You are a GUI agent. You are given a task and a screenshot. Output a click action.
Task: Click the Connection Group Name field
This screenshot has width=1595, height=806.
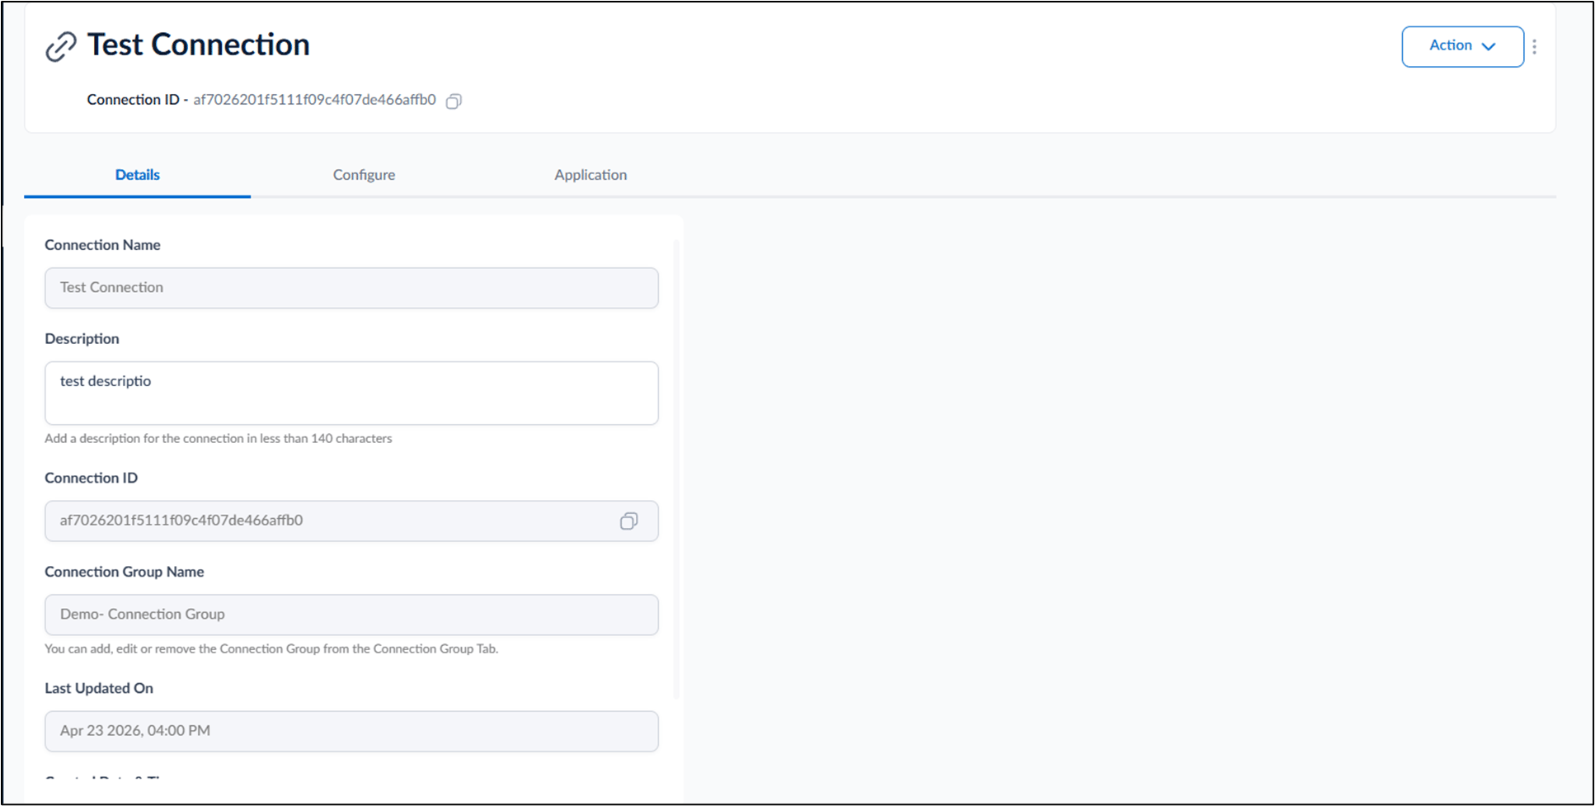(x=351, y=615)
